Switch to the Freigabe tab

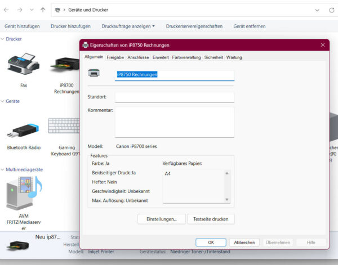tap(115, 57)
